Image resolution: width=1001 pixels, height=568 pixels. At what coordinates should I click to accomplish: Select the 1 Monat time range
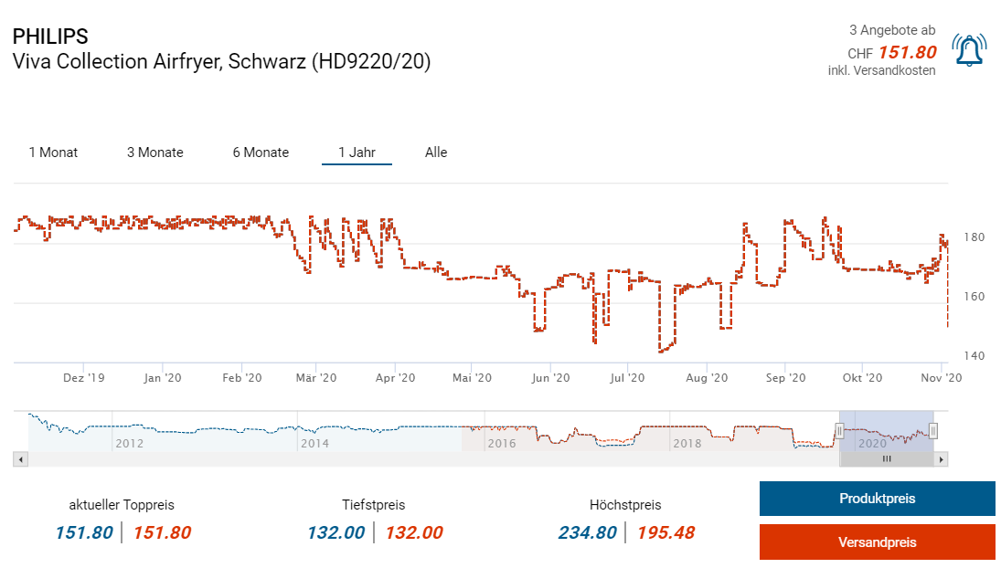click(x=53, y=153)
